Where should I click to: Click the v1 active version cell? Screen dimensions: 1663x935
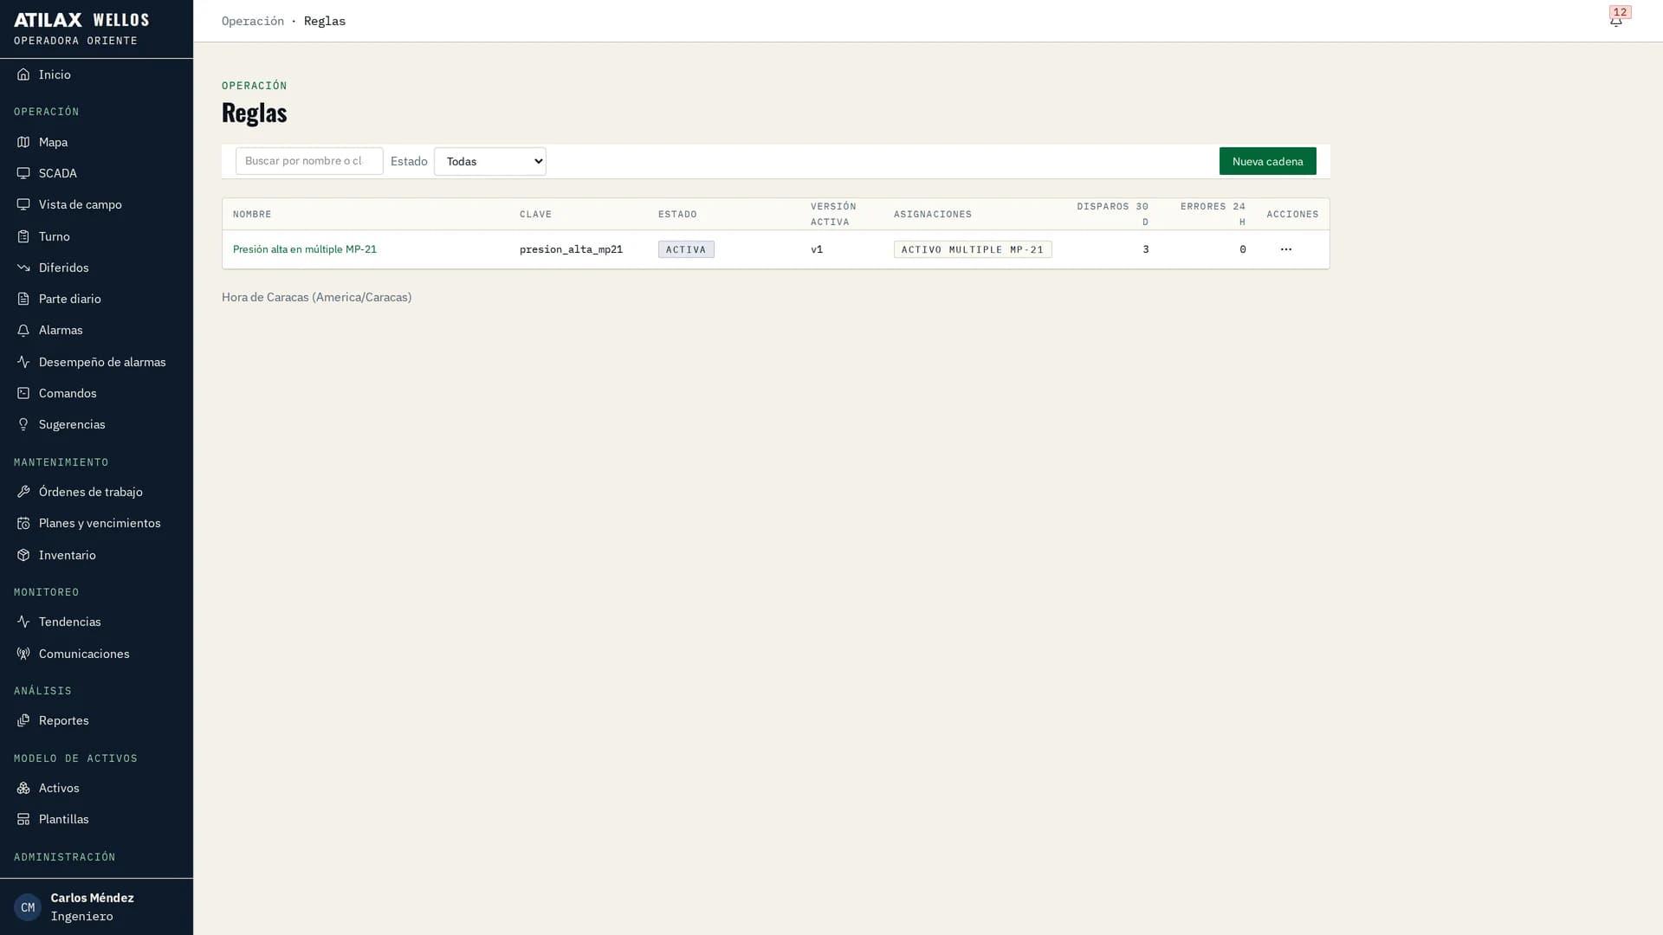817,249
